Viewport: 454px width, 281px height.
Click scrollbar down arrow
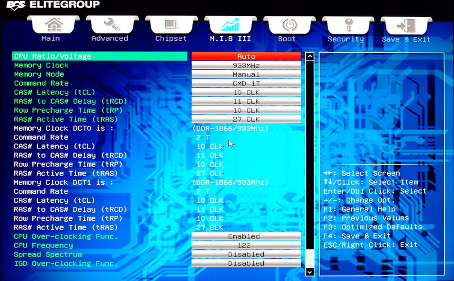point(310,272)
